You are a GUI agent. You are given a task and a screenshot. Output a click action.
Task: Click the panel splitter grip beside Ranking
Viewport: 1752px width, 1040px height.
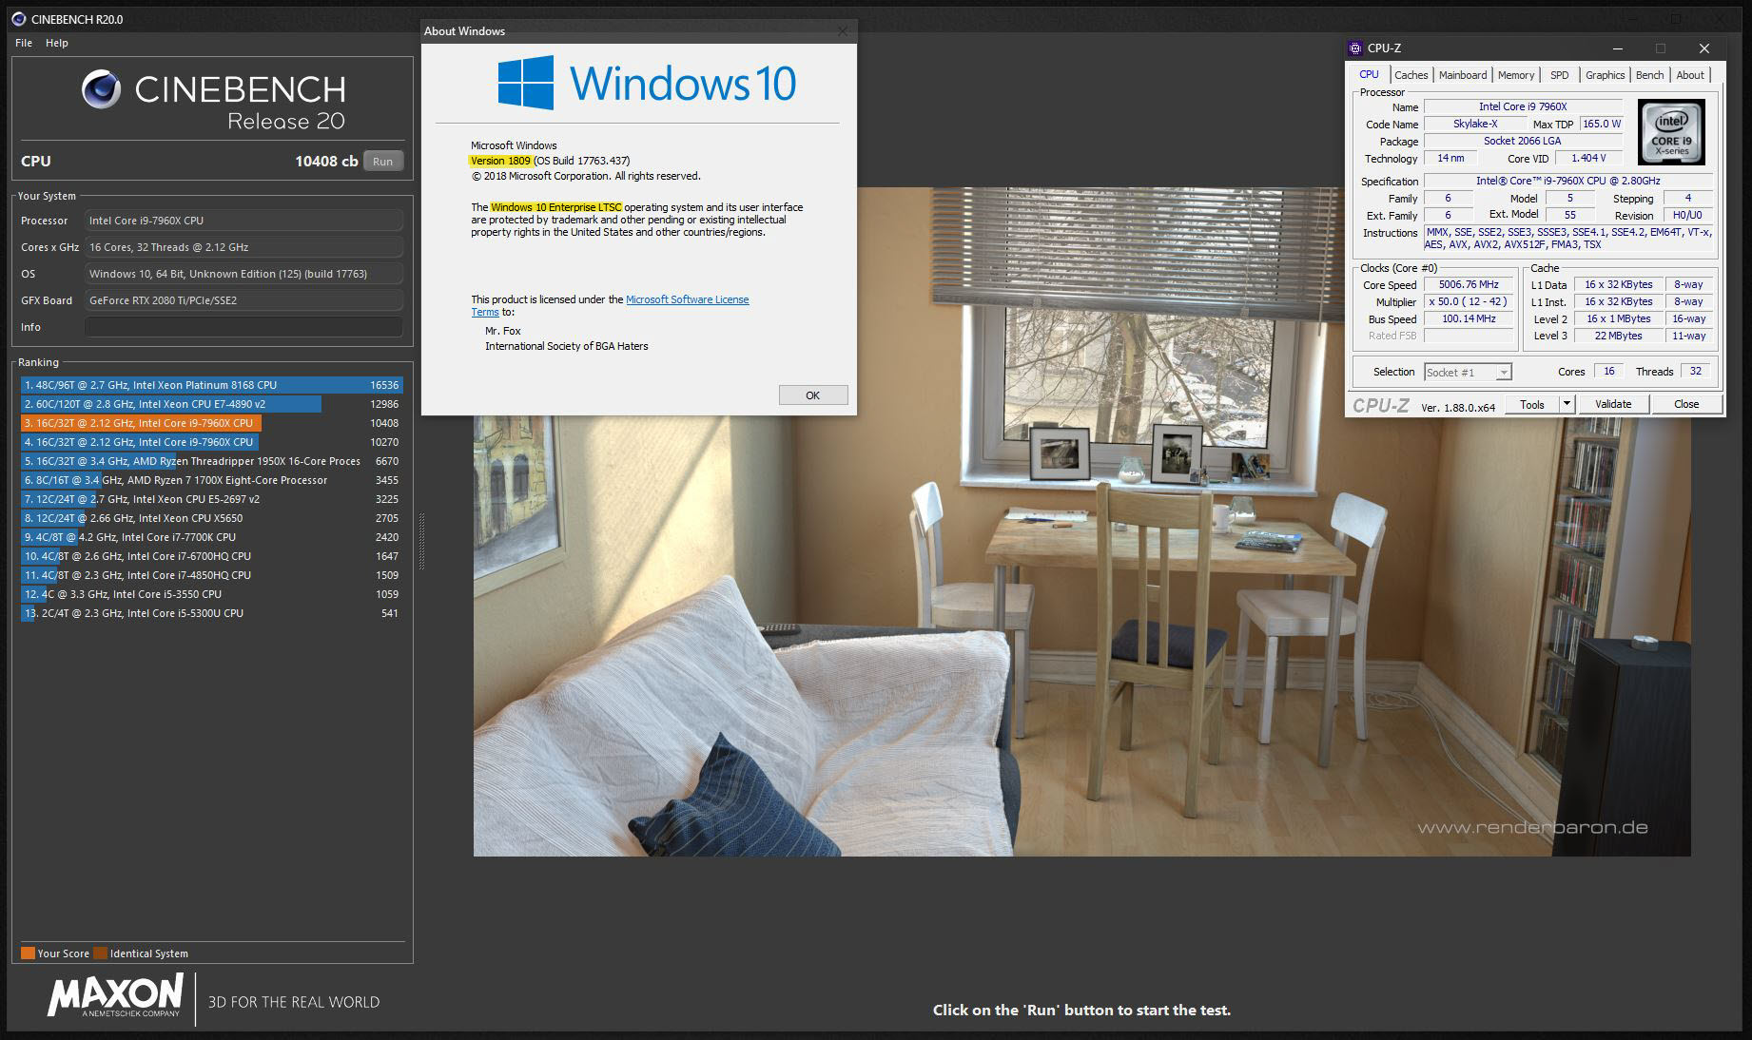click(421, 542)
